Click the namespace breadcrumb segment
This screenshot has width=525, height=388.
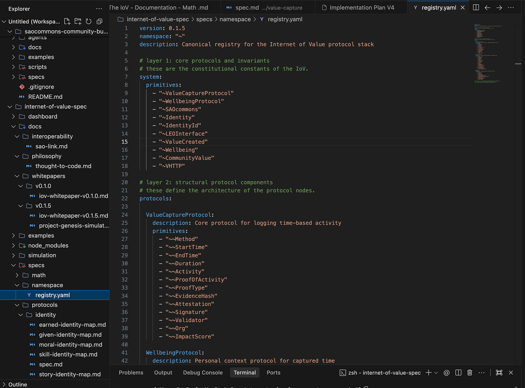[235, 19]
